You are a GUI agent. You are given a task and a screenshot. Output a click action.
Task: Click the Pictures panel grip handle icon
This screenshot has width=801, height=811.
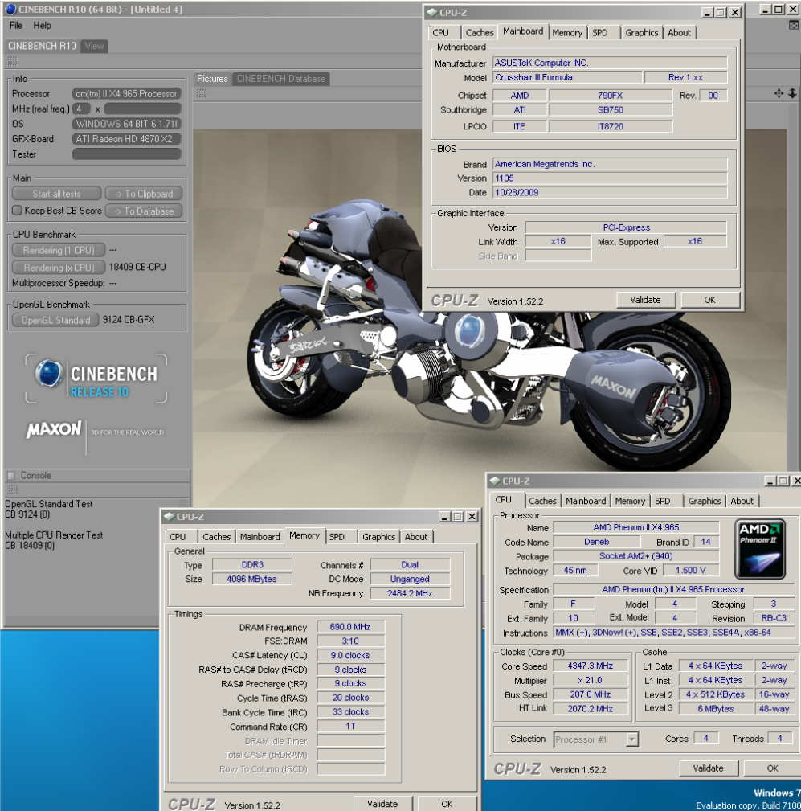point(202,94)
